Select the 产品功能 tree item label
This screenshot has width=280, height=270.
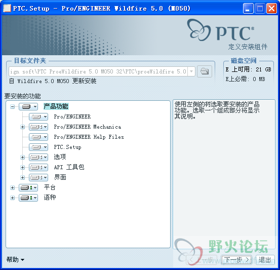pos(56,106)
